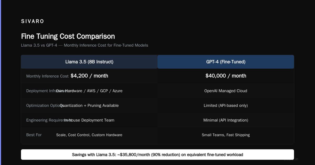
Task: Select the Fine Tuning Cost Comparison heading
Action: pyautogui.click(x=68, y=36)
